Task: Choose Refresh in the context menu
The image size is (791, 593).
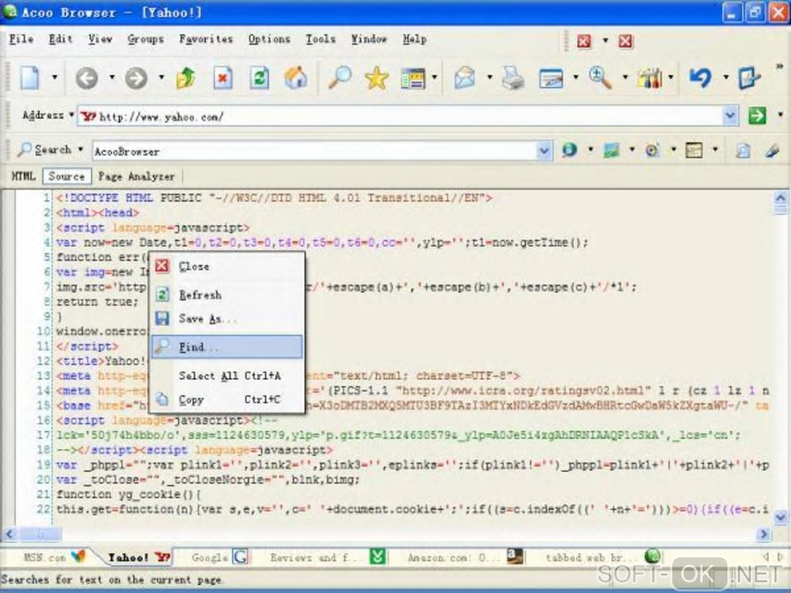Action: pos(227,295)
